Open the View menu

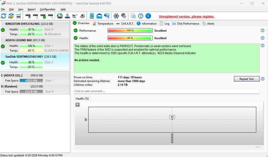[x=21, y=9]
